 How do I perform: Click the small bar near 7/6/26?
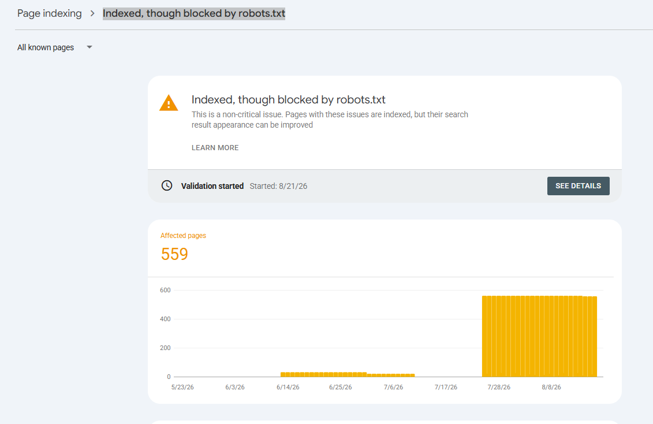(393, 375)
